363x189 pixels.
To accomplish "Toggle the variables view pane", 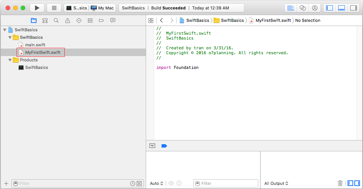I will (x=351, y=183).
